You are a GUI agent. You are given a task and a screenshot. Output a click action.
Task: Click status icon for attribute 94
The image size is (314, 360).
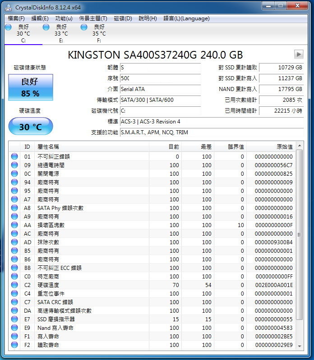(x=14, y=182)
